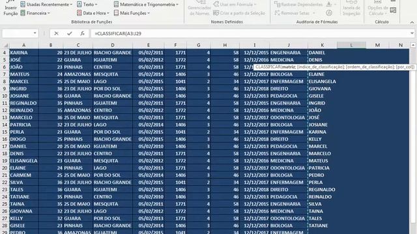Cancel formula entry with X icon
This screenshot has height=234, width=417.
(x=56, y=33)
